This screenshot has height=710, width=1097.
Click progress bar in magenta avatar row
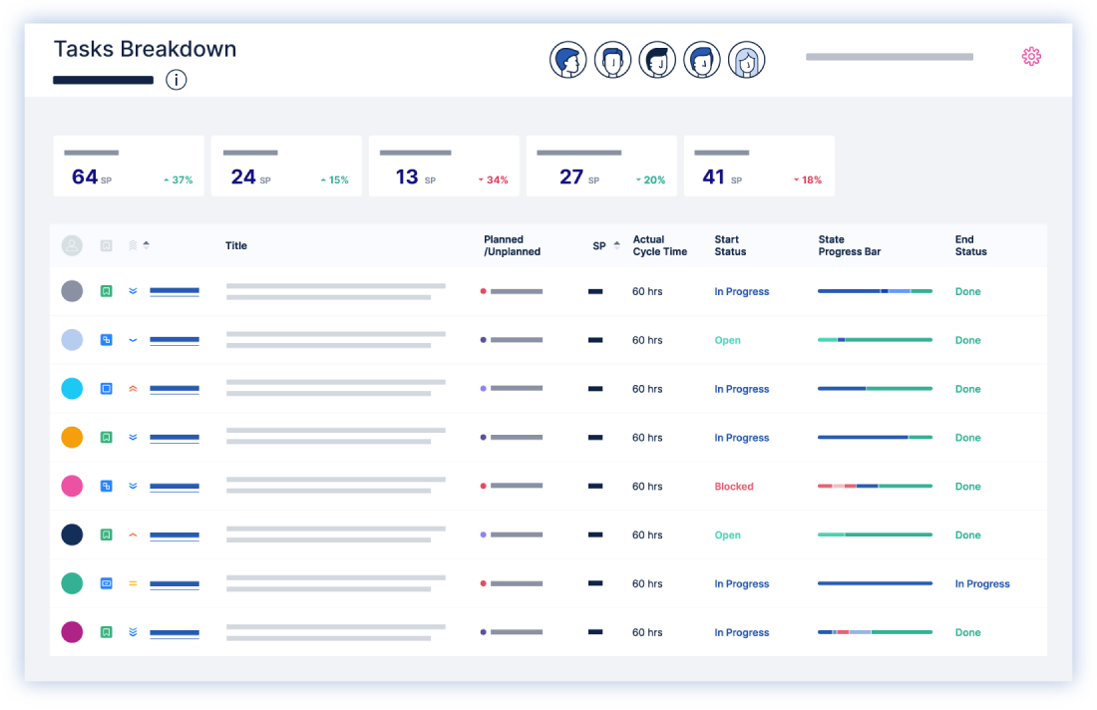click(875, 631)
